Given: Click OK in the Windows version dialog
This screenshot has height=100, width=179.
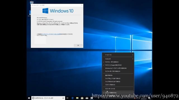Looking at the screenshot, I should pyautogui.click(x=78, y=45).
